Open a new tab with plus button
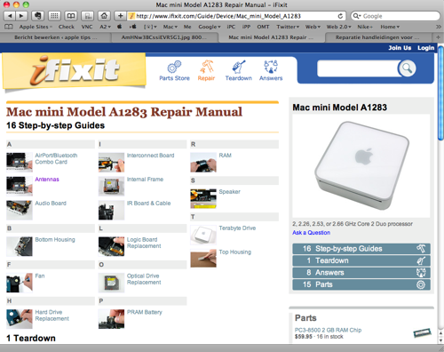Image resolution: width=444 pixels, height=352 pixels. (438, 37)
